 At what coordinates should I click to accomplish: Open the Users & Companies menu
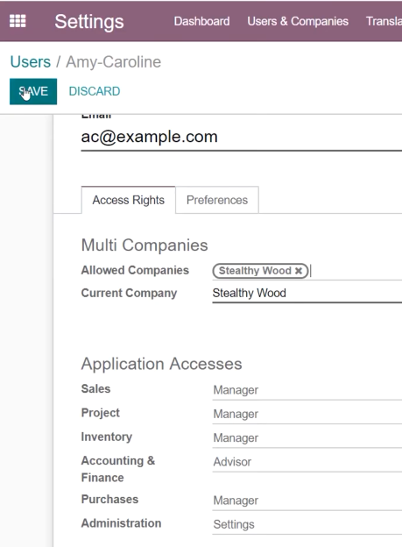(x=298, y=21)
